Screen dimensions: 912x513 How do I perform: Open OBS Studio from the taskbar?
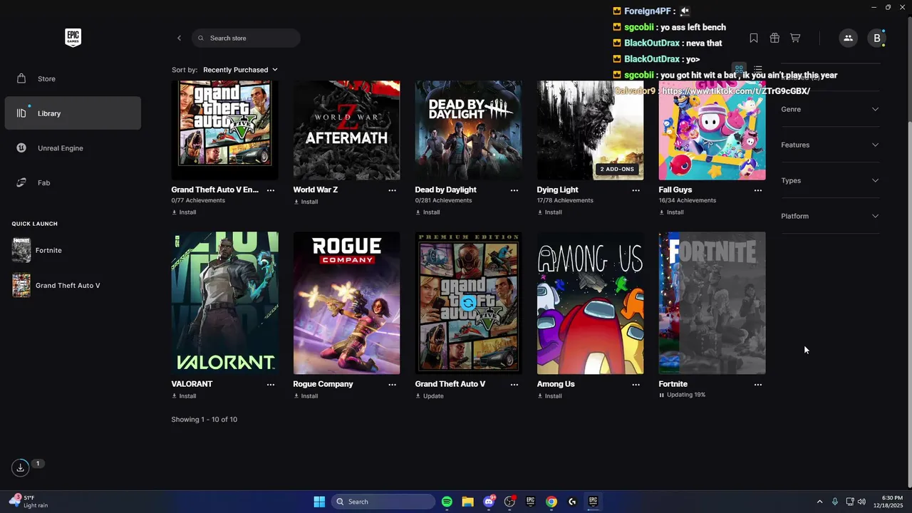click(x=509, y=502)
